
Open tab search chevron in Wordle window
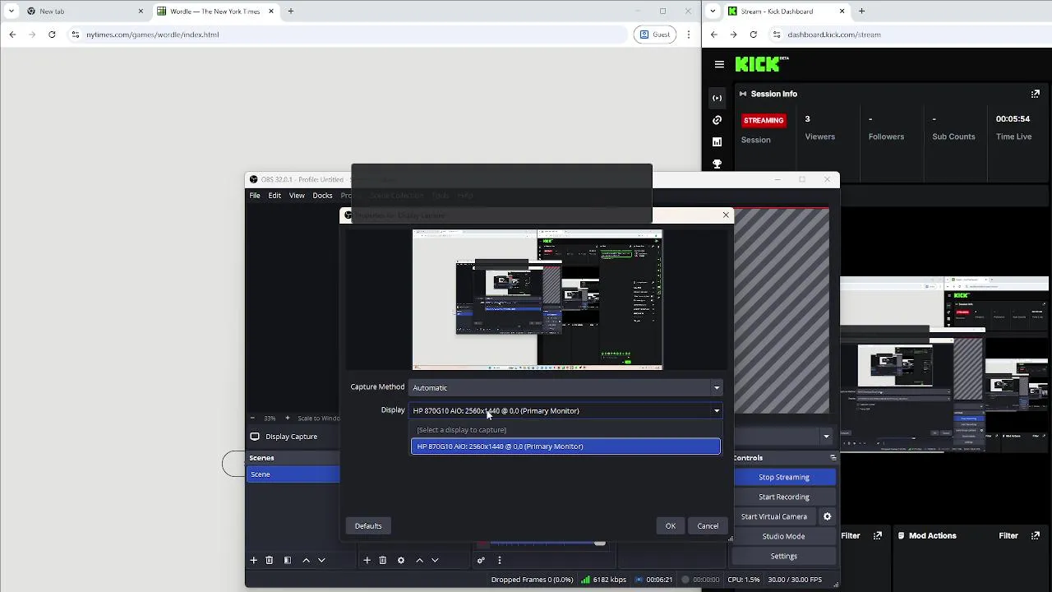(x=11, y=12)
